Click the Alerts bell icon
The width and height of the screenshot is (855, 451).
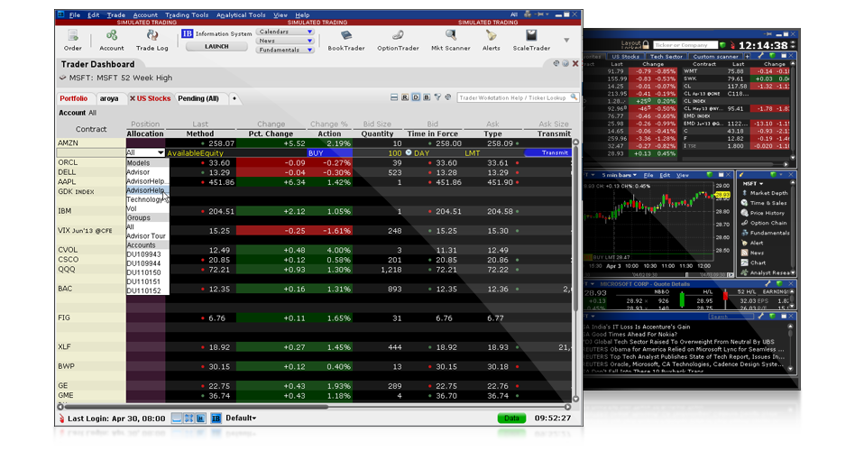[492, 38]
